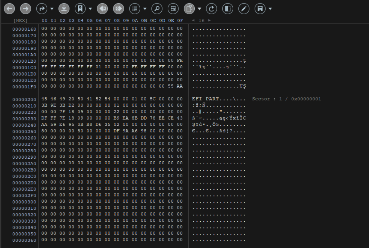Click column header 0F

point(180,20)
